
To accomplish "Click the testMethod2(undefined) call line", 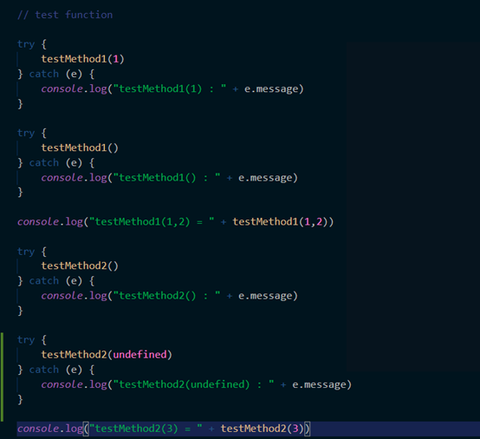I will click(107, 355).
